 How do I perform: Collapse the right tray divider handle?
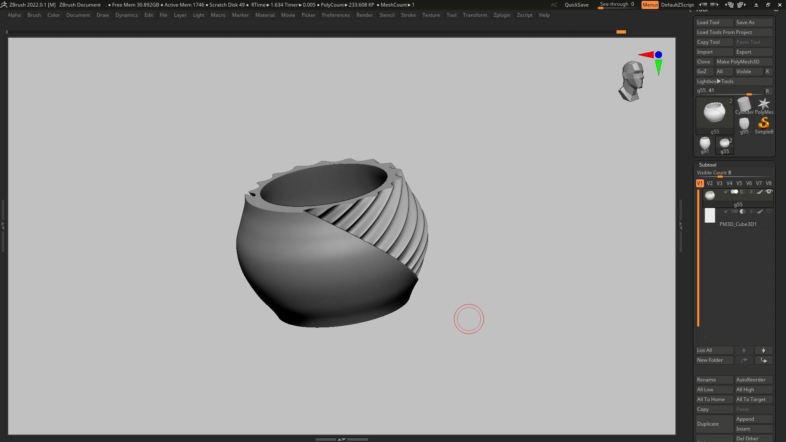[680, 225]
